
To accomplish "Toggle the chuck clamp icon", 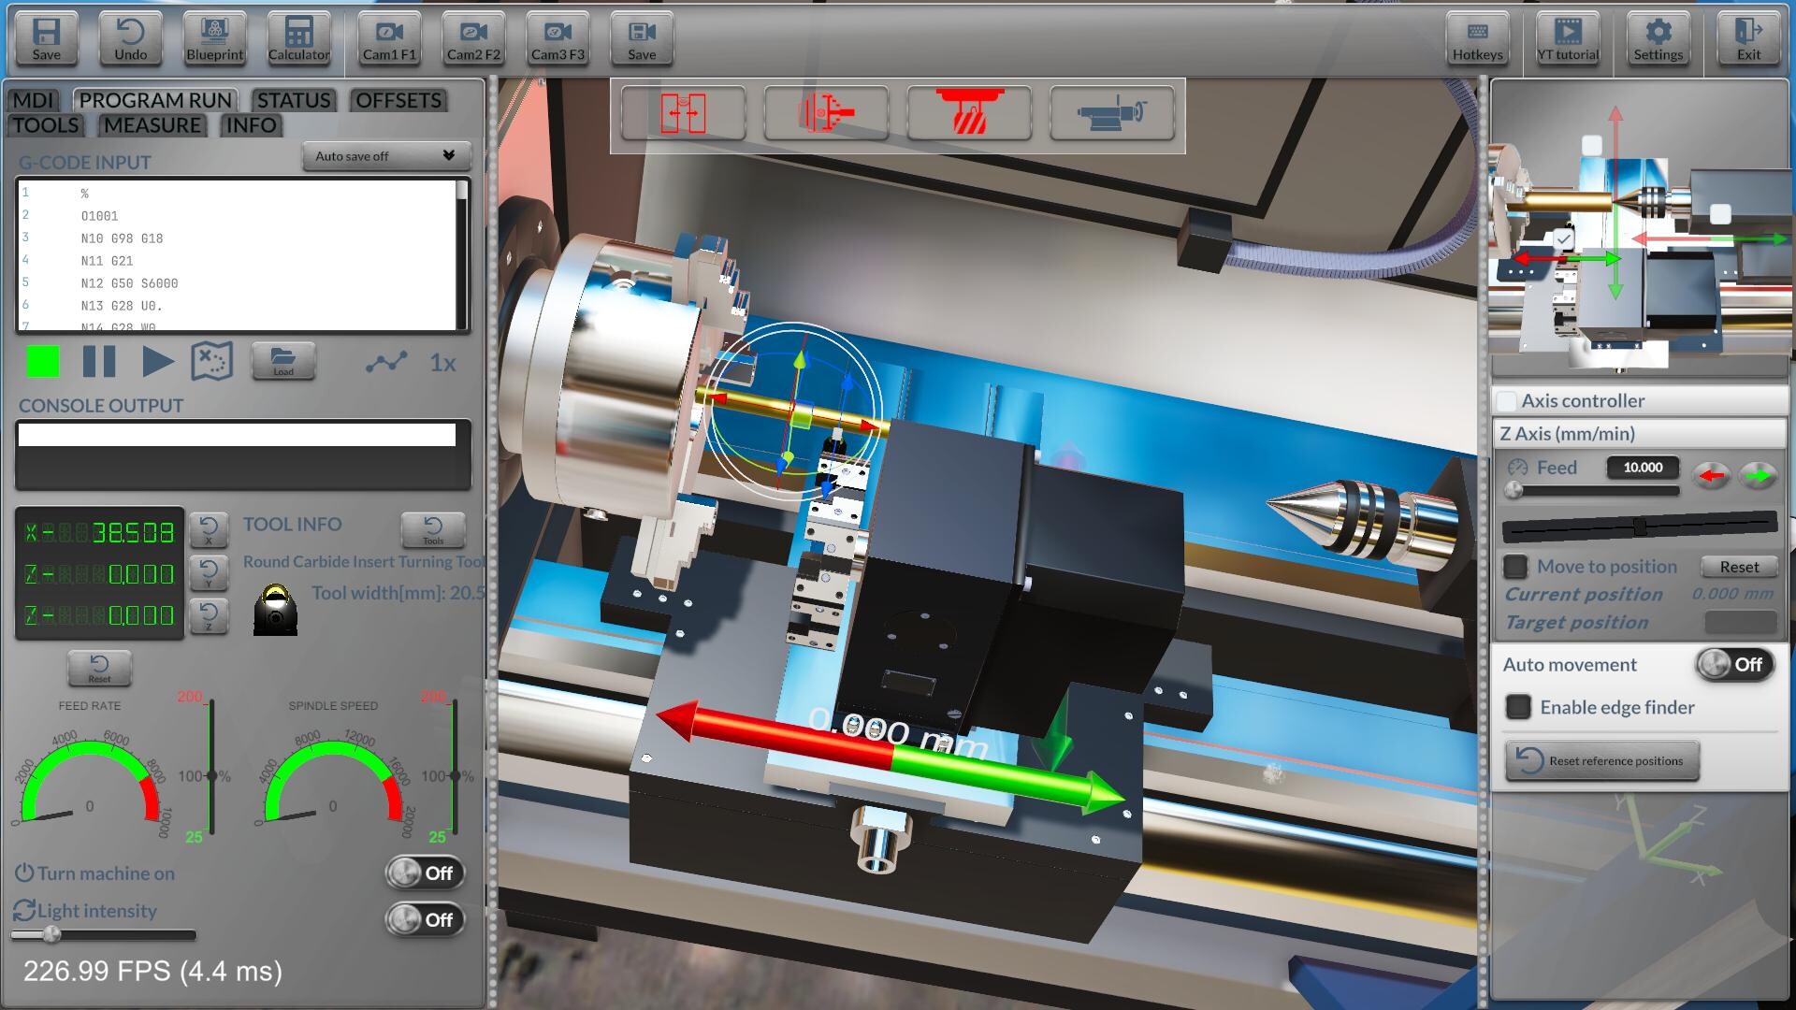I will (x=826, y=113).
